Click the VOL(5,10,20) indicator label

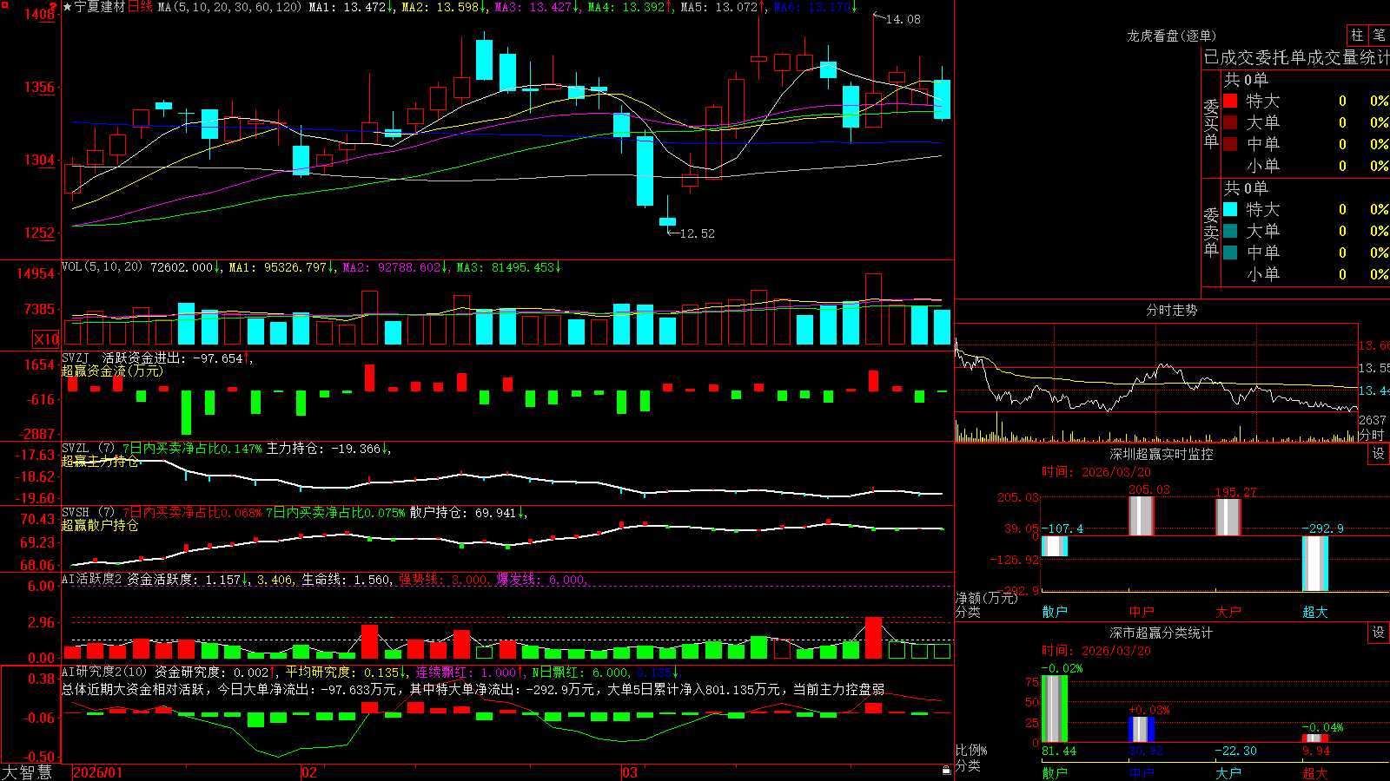pos(103,267)
